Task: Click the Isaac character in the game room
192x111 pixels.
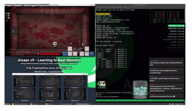Action: [55, 44]
